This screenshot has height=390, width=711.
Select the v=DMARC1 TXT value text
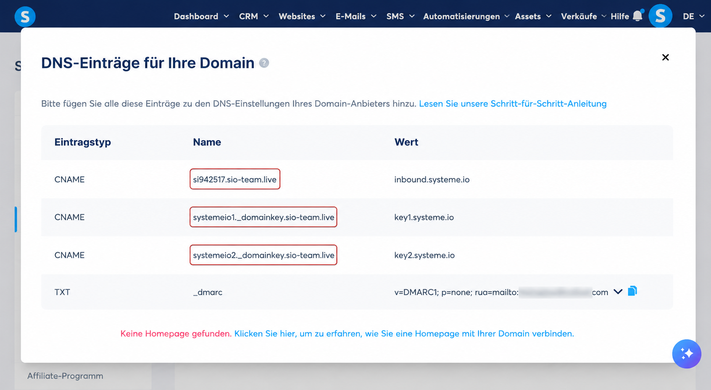(501, 292)
